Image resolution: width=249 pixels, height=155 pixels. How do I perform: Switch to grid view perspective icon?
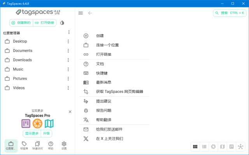click(195, 146)
